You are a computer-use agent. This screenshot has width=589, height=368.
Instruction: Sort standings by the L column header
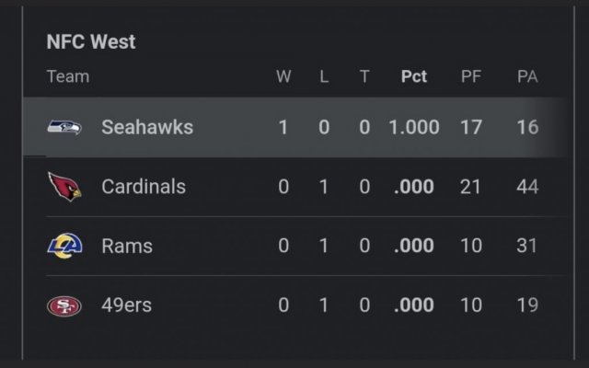324,76
